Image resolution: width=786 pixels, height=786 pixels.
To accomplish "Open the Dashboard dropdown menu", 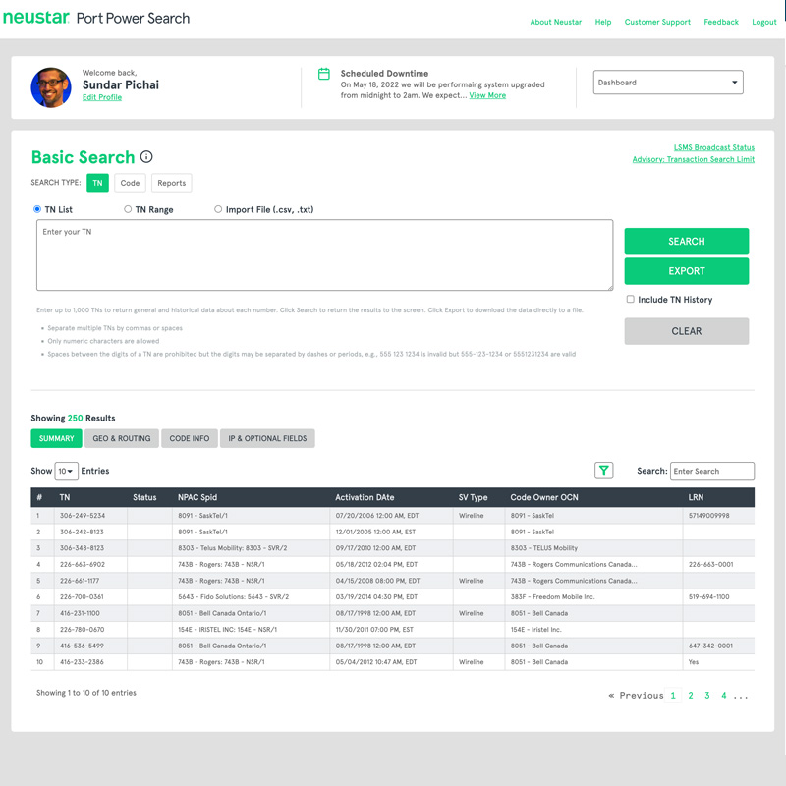I will [x=668, y=83].
